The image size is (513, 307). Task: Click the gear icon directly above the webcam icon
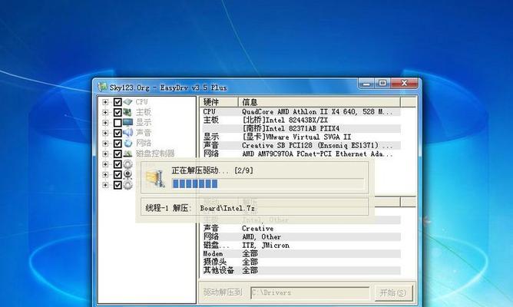coord(128,164)
